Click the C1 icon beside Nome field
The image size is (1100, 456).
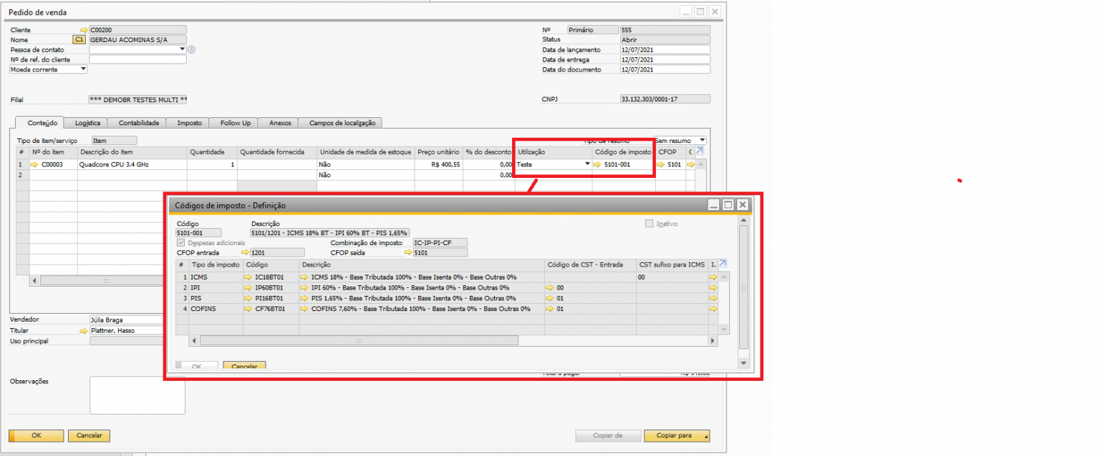pos(79,40)
